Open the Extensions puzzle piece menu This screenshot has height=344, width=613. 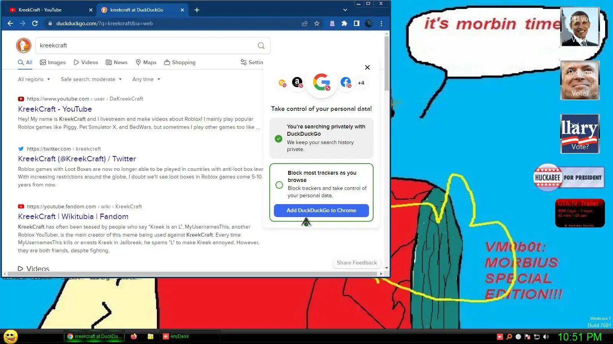click(x=344, y=23)
